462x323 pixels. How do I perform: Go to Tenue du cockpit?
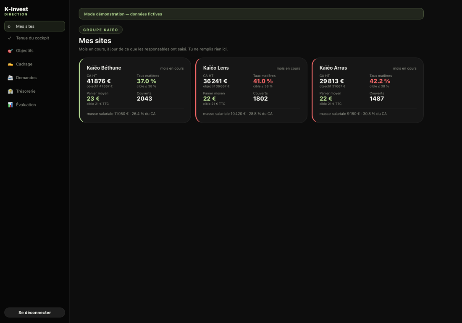pyautogui.click(x=35, y=38)
